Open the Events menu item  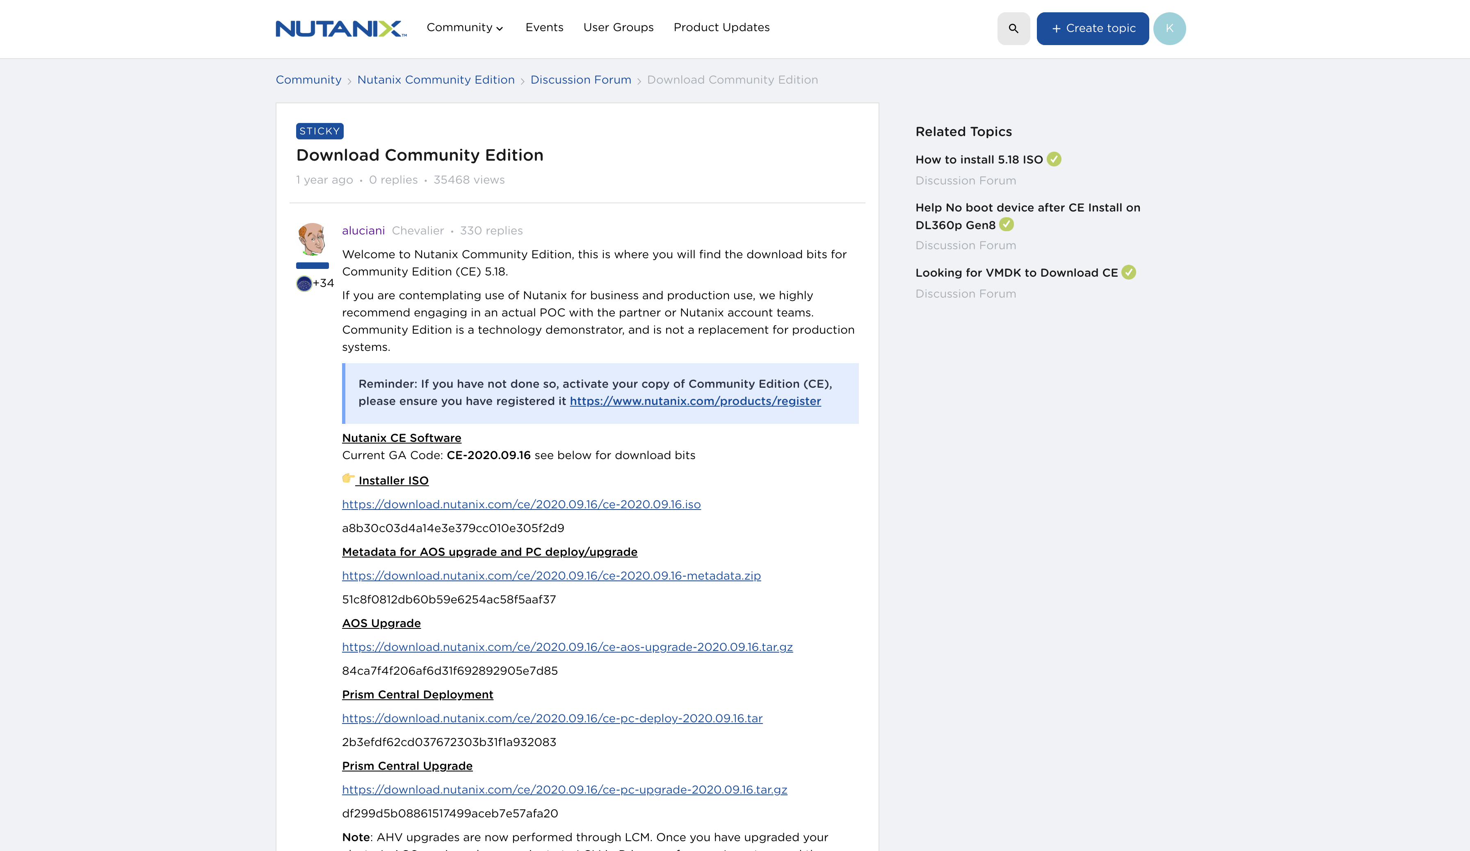tap(544, 27)
